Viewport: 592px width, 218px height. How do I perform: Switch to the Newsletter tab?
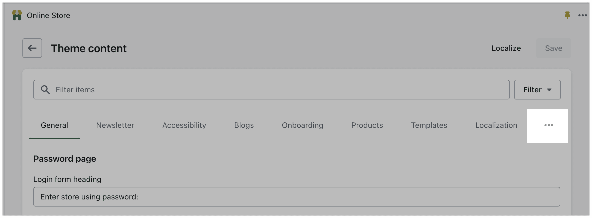pyautogui.click(x=115, y=125)
